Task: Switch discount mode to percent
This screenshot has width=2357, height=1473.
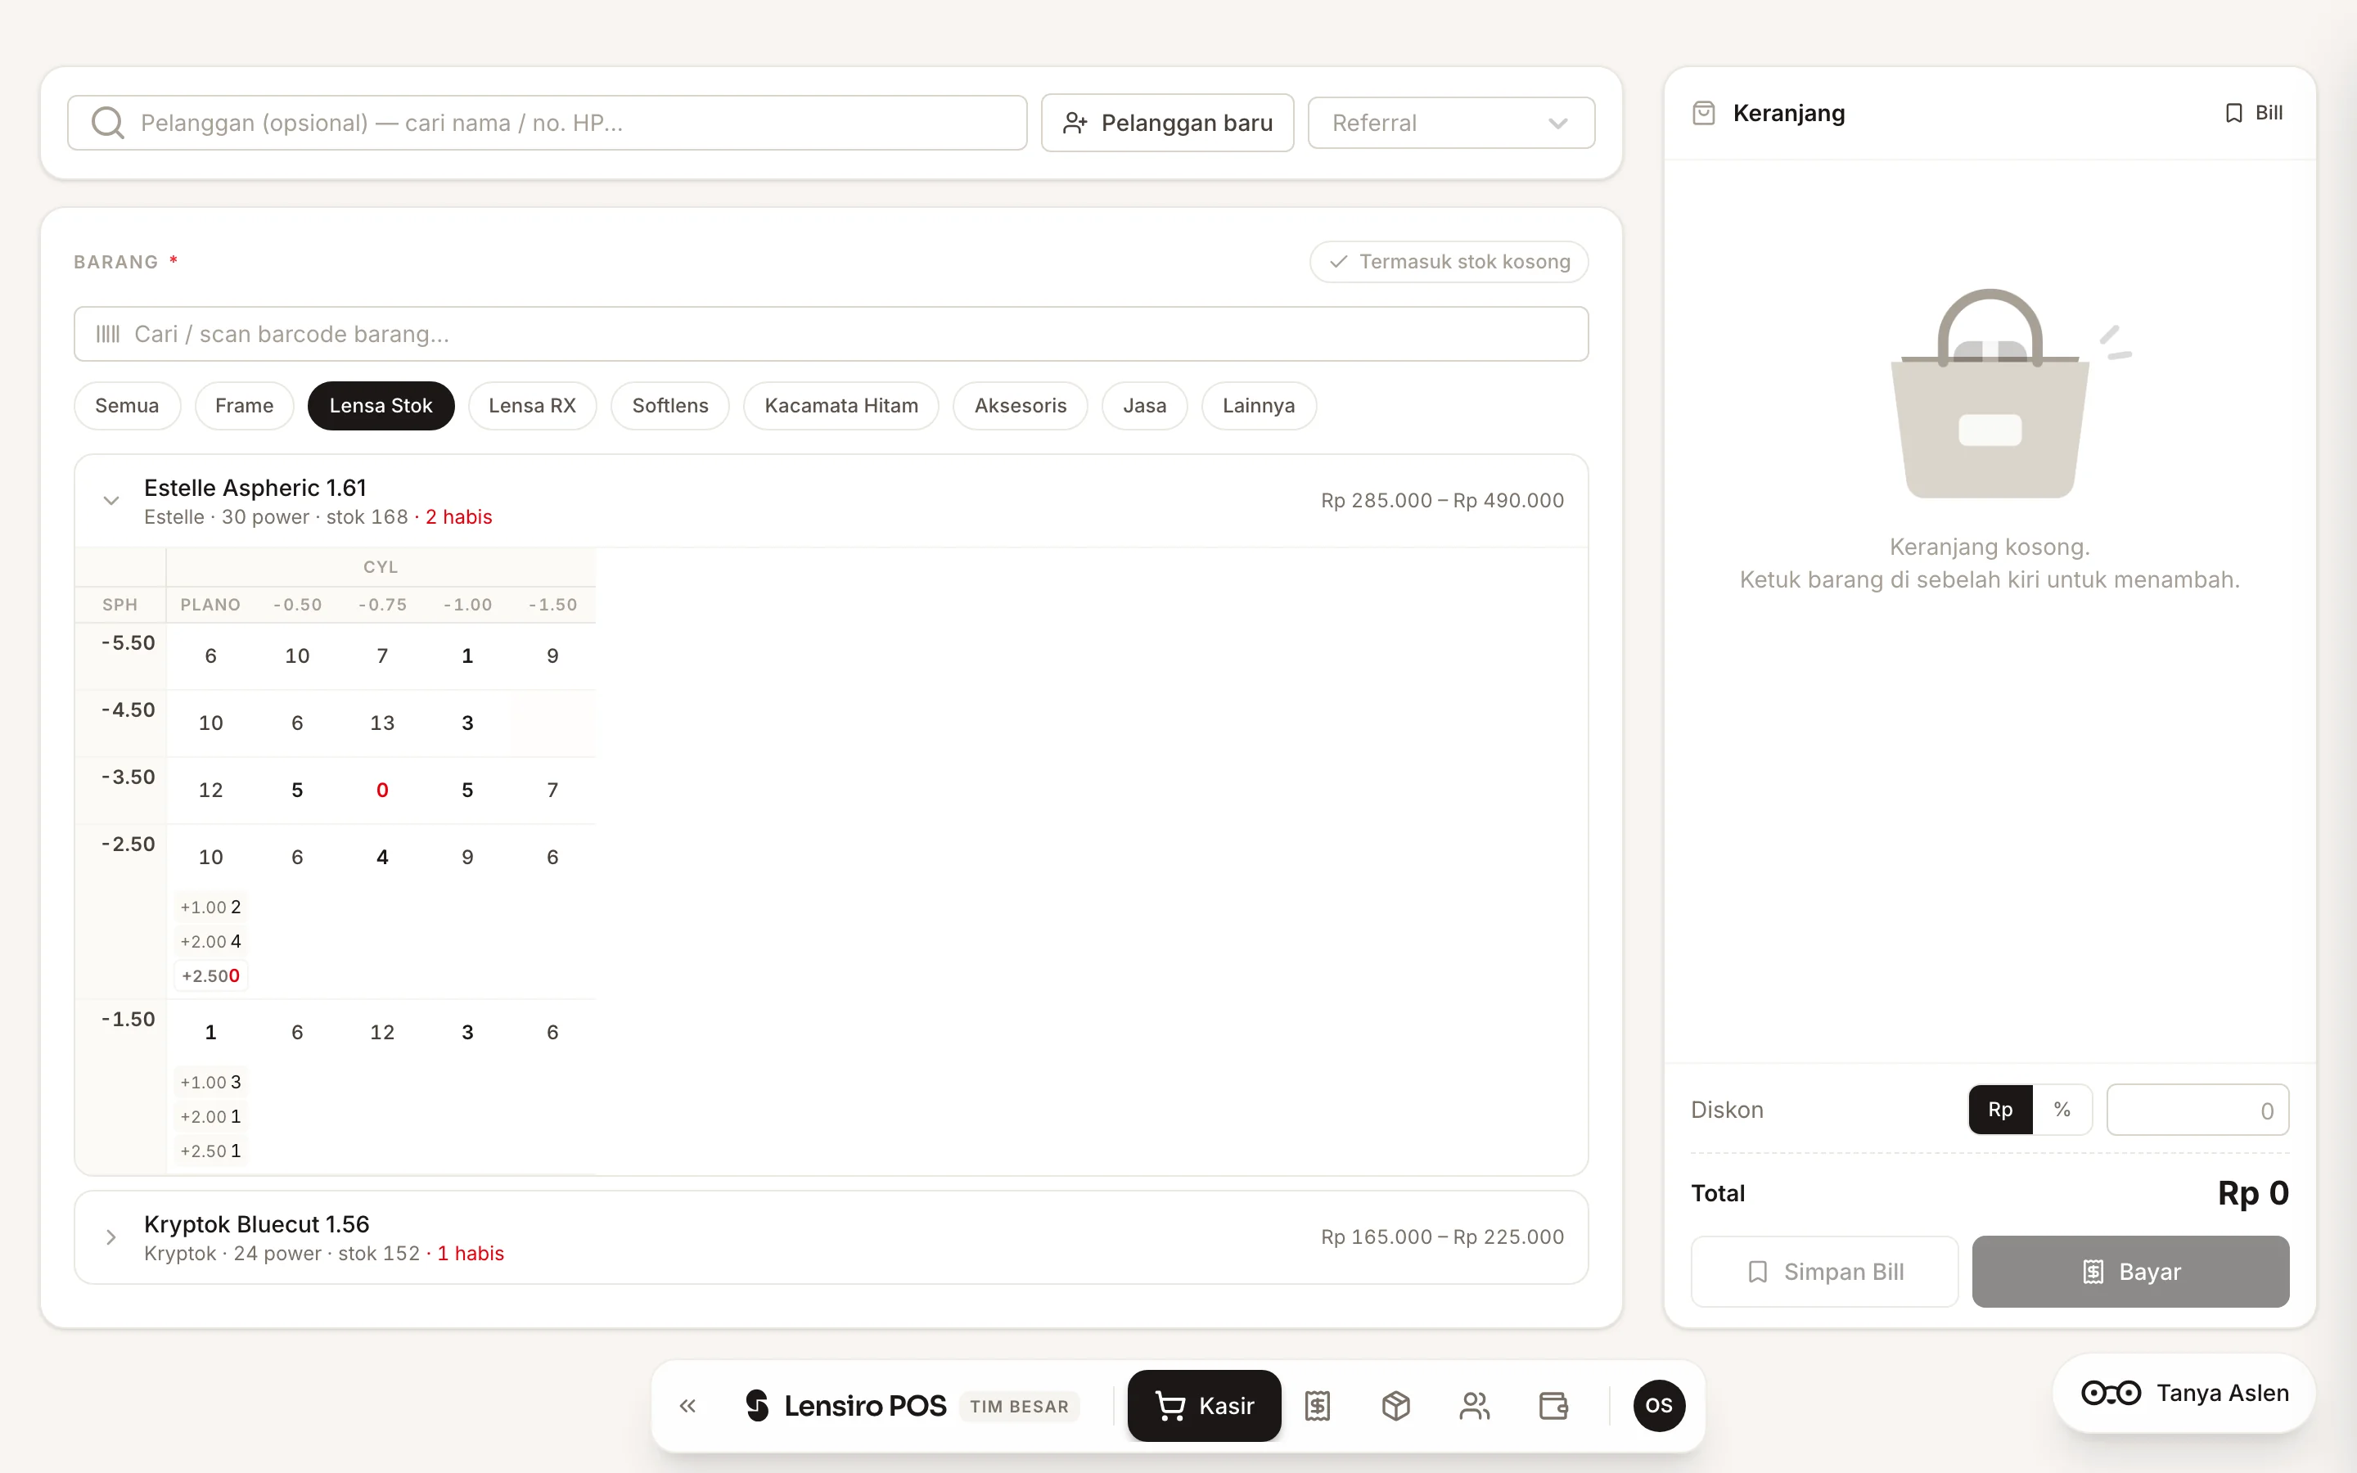Action: pos(2062,1110)
